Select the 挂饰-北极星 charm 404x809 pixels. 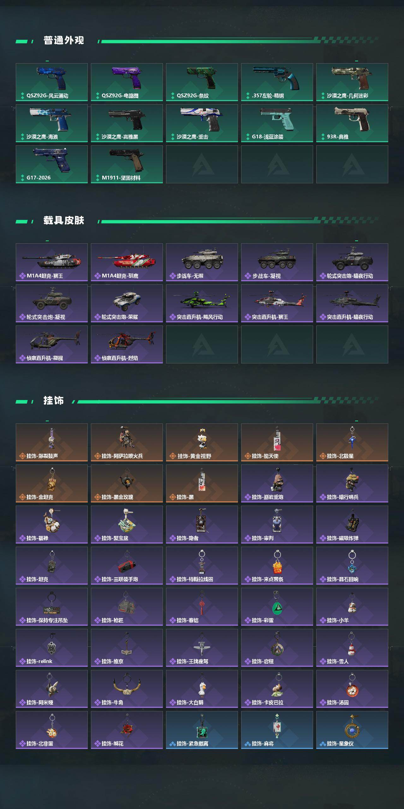352,442
